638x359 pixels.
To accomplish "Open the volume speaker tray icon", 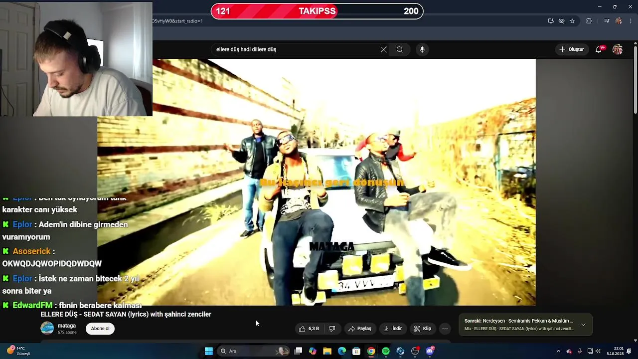I will point(598,351).
